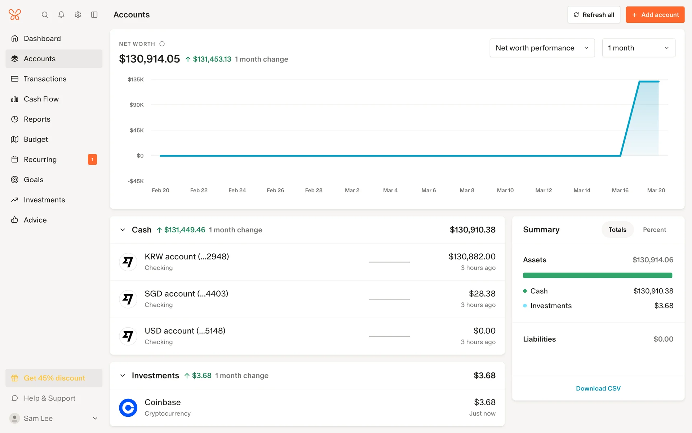The width and height of the screenshot is (692, 433).
Task: Open the Net worth performance dropdown
Action: (x=542, y=48)
